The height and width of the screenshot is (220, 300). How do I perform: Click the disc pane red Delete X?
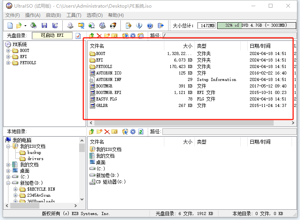99,36
